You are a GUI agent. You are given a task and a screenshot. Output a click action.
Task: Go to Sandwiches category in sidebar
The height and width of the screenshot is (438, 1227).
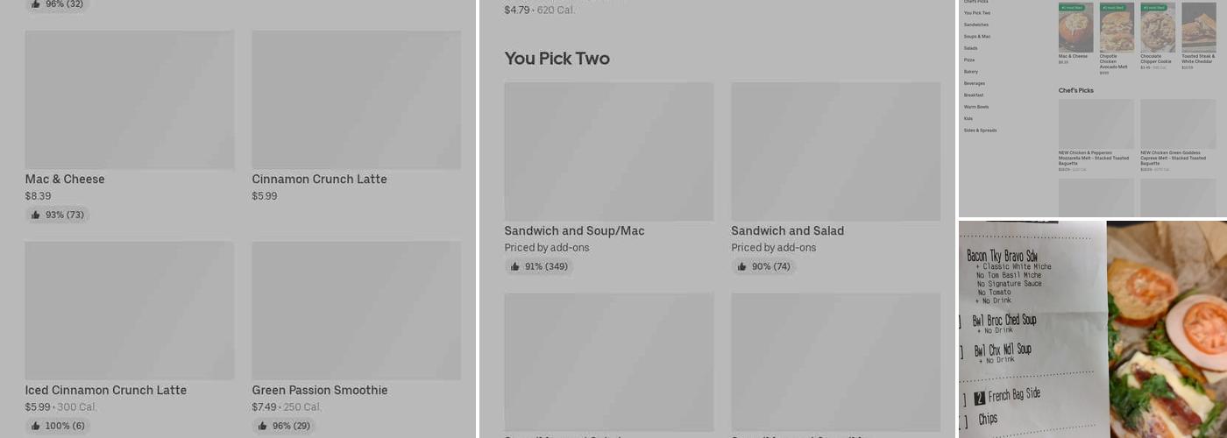coord(976,25)
